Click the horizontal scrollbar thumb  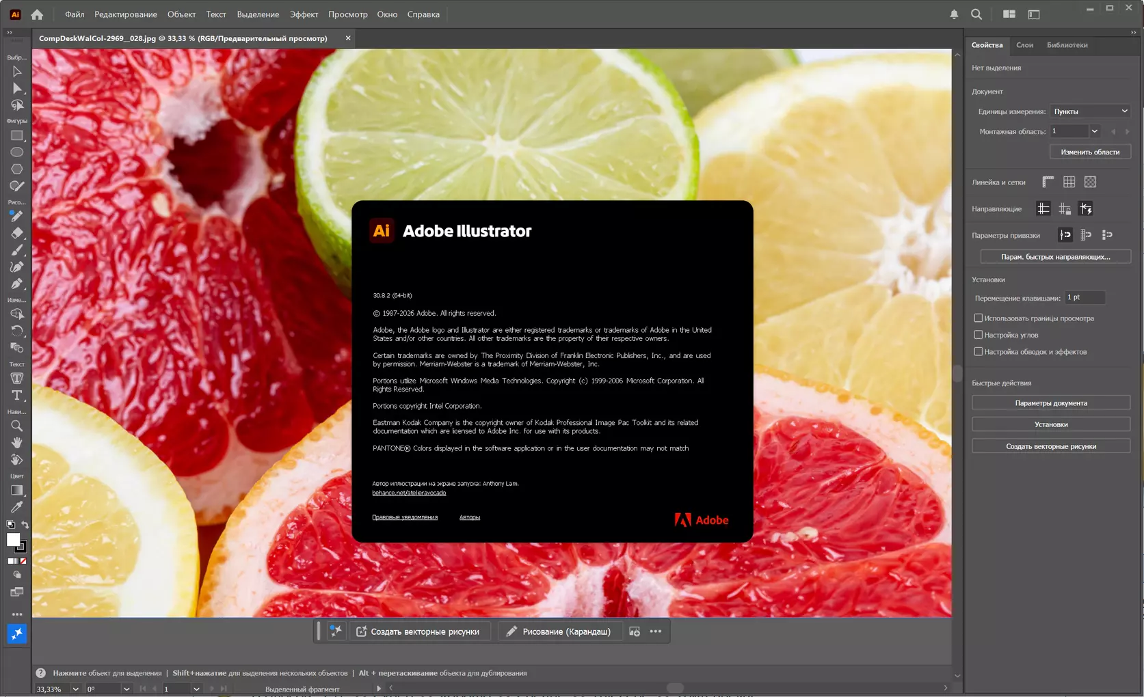pos(675,688)
